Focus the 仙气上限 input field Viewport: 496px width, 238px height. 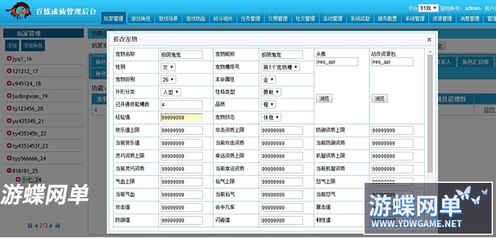282,182
